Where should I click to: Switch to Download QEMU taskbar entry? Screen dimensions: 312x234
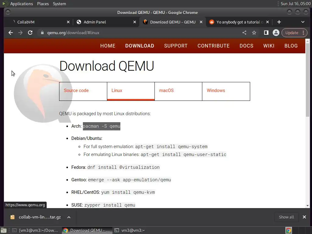pyautogui.click(x=87, y=230)
